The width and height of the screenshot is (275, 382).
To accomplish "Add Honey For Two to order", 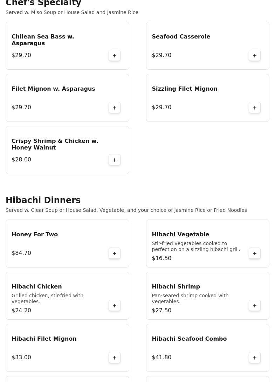I will tap(114, 253).
